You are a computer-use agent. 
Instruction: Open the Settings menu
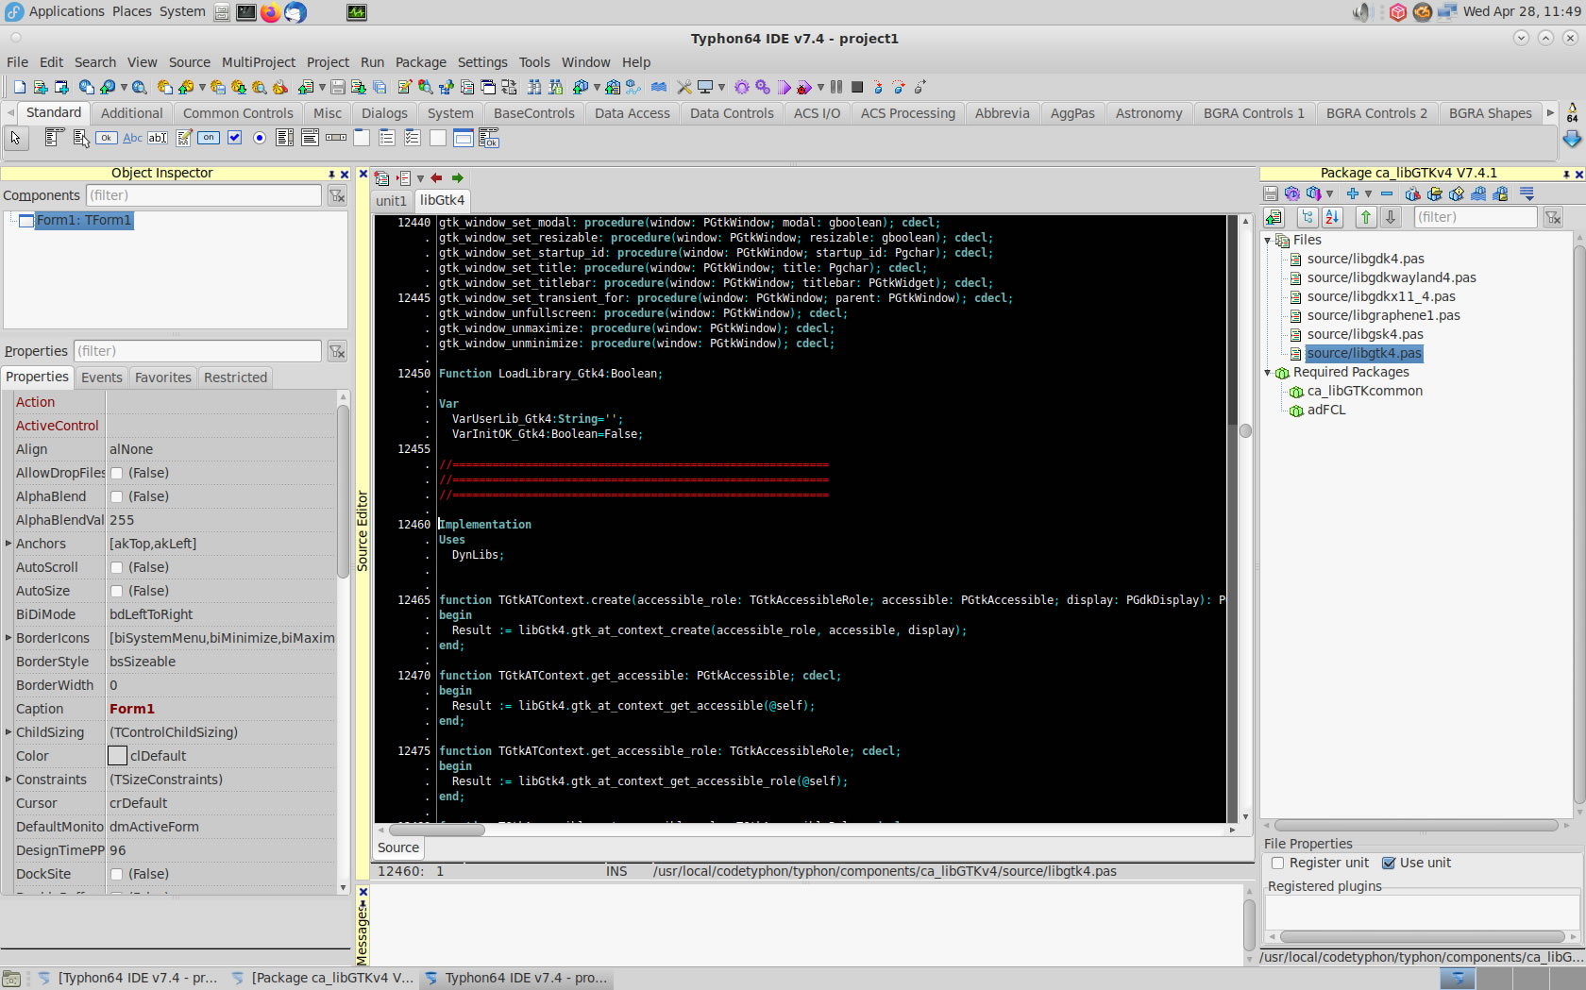(x=482, y=62)
